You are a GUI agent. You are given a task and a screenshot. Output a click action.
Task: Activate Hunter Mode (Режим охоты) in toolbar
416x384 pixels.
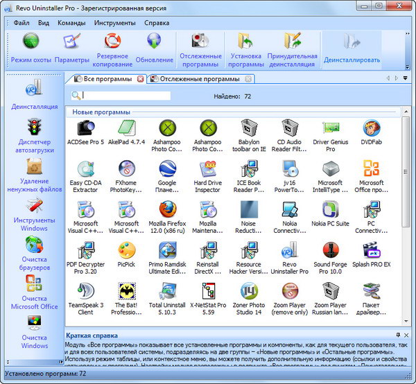(31, 43)
